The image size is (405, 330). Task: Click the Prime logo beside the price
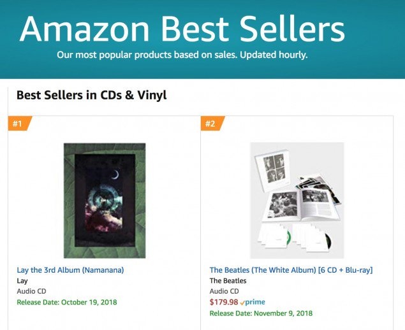(252, 302)
